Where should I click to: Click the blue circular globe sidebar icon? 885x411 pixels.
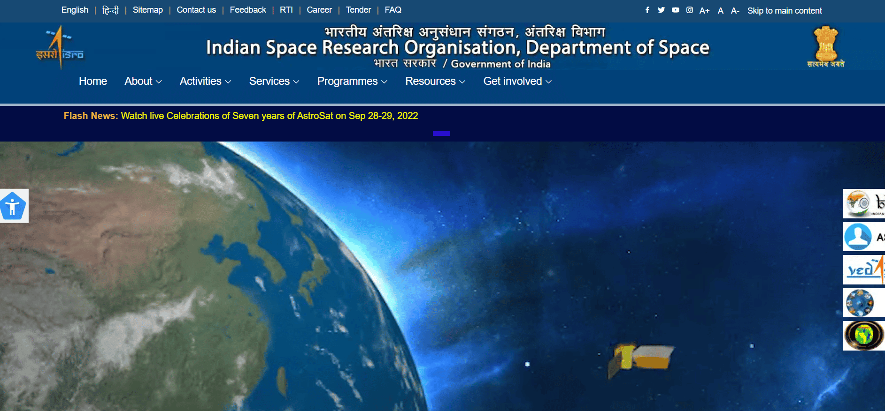pyautogui.click(x=864, y=303)
